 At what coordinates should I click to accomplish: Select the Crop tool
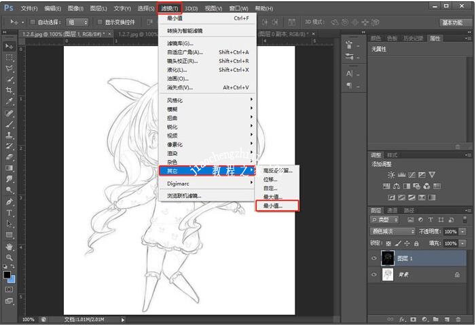[10, 90]
